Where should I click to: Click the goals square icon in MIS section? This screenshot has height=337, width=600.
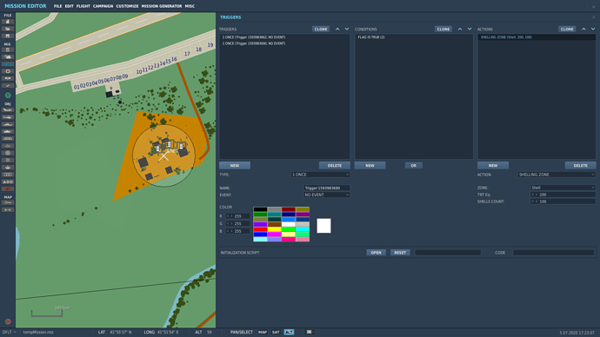pos(8,71)
